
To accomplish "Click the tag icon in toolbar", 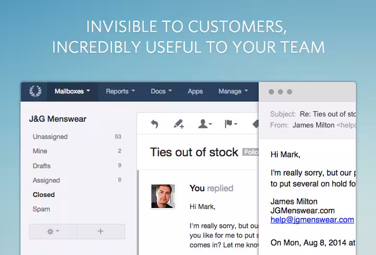I will [x=255, y=124].
